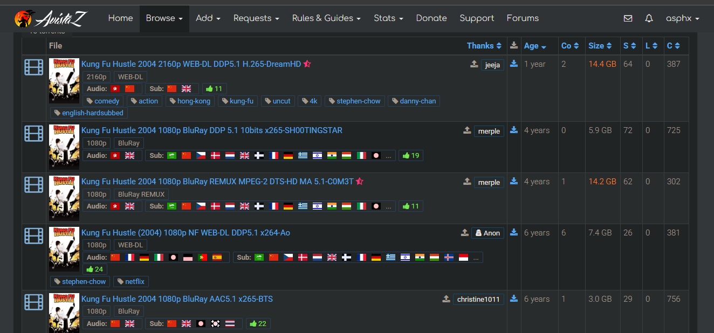This screenshot has width=714, height=333.
Task: Click the BluRay REMUX badge
Action: (x=142, y=194)
